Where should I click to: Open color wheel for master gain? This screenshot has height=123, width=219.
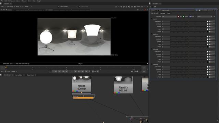[210, 29]
